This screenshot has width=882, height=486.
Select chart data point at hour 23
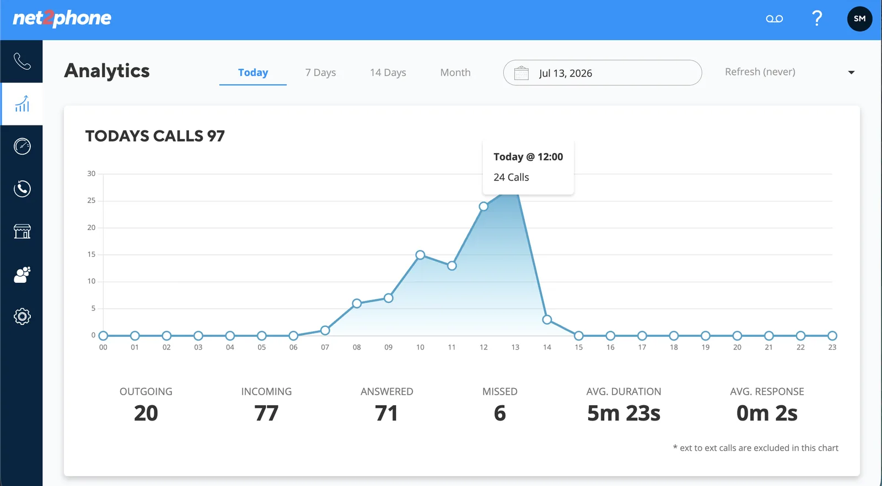tap(832, 336)
